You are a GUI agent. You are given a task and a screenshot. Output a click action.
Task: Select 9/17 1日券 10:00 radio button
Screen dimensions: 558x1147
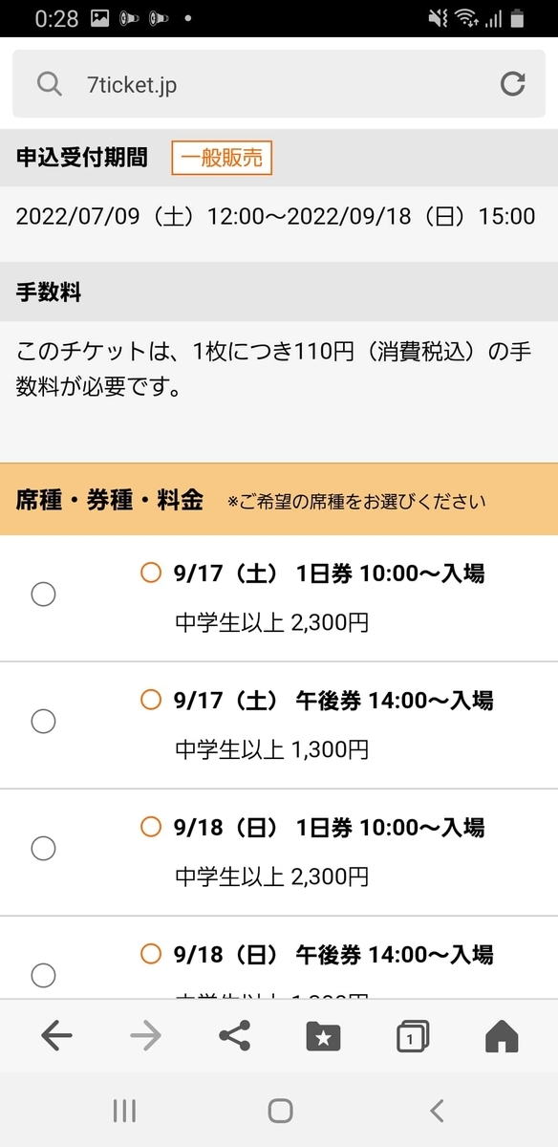click(x=43, y=595)
